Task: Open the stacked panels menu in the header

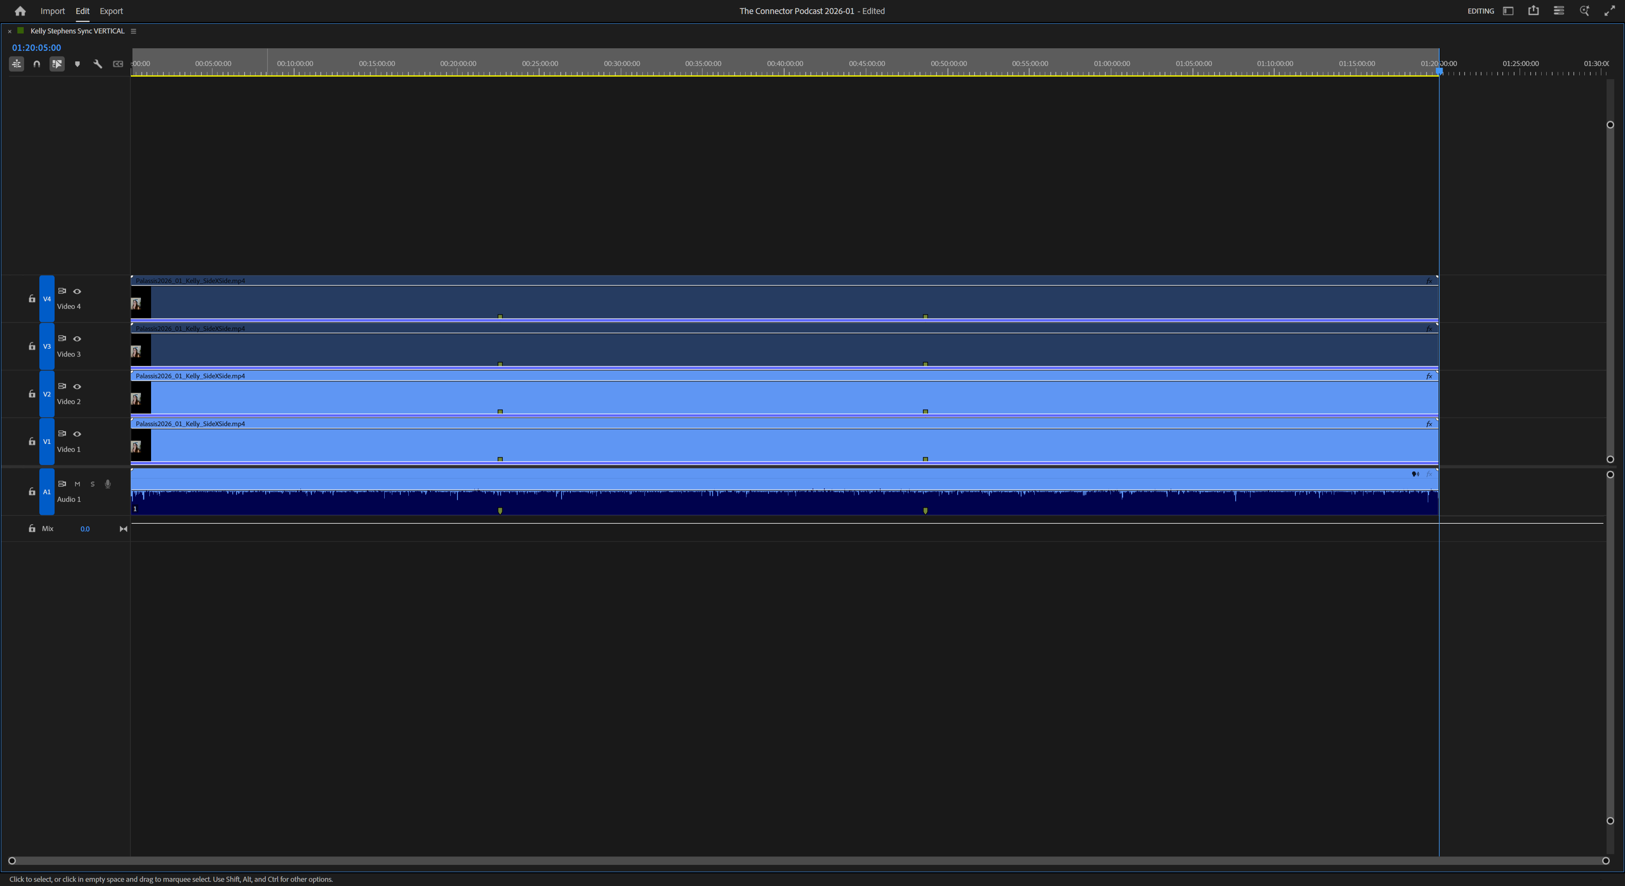Action: click(x=1558, y=11)
